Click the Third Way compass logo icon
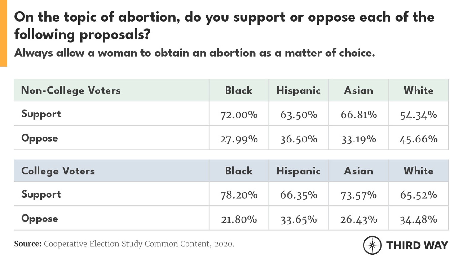 pos(372,245)
